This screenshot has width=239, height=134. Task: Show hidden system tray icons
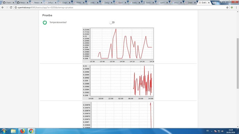coord(212,131)
